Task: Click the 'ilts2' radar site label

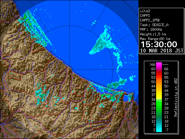Action: [145, 11]
